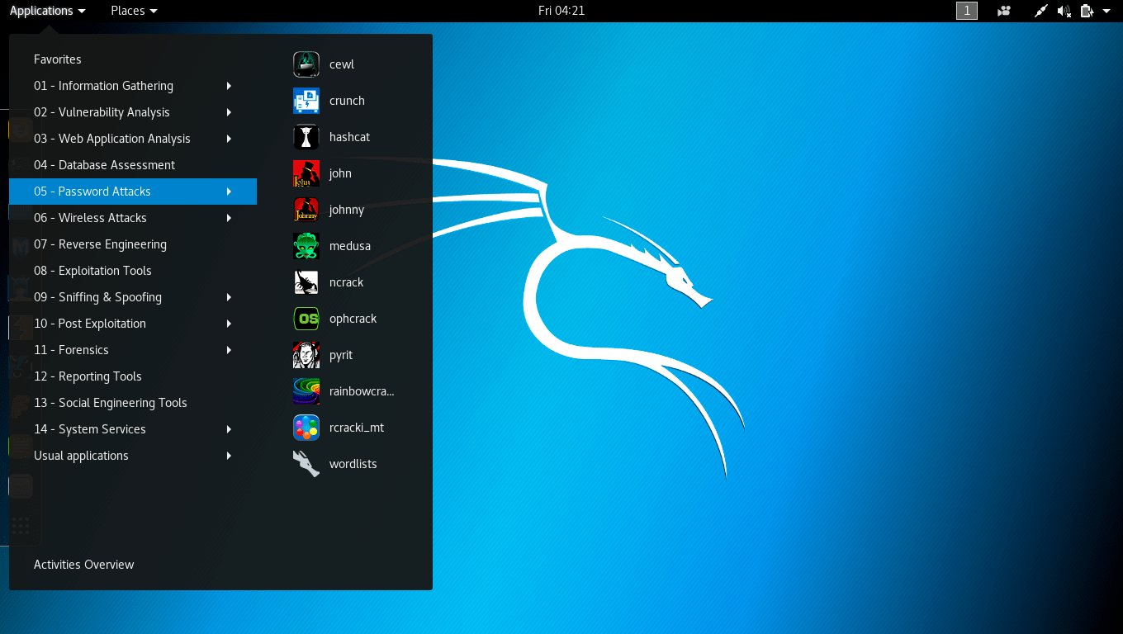Open the Fri 04:21 clock
The width and height of the screenshot is (1123, 634).
[561, 11]
